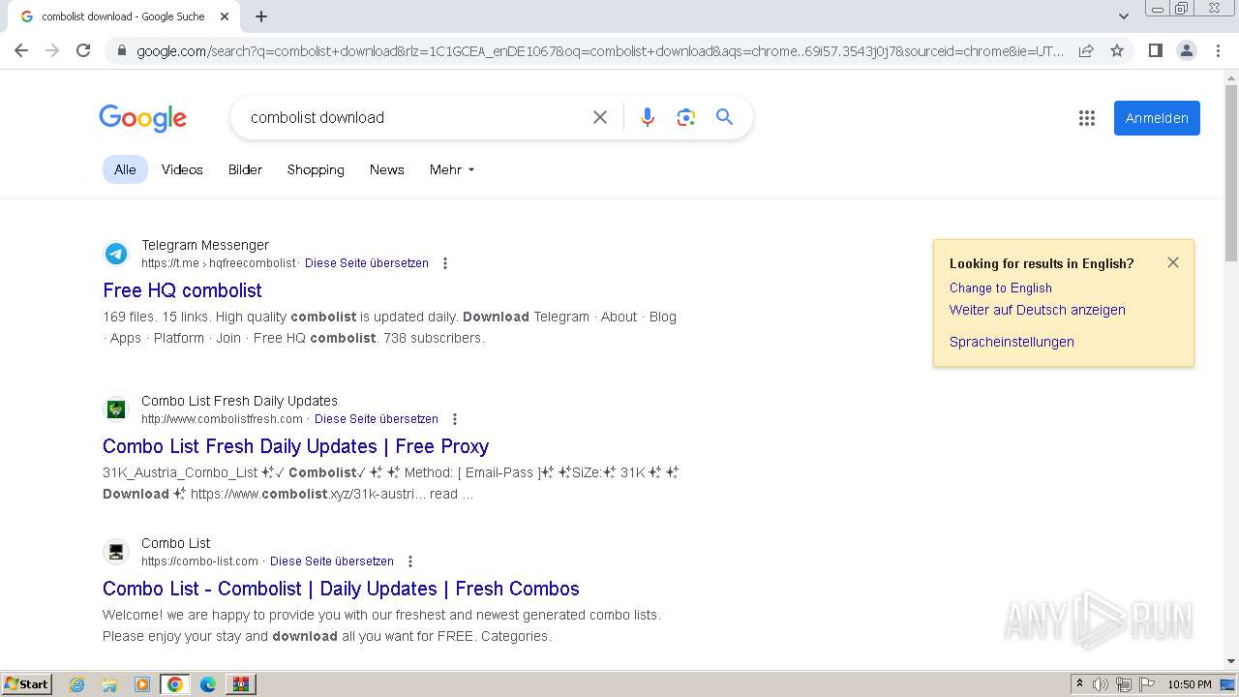Click Chrome icon in taskbar

point(175,684)
